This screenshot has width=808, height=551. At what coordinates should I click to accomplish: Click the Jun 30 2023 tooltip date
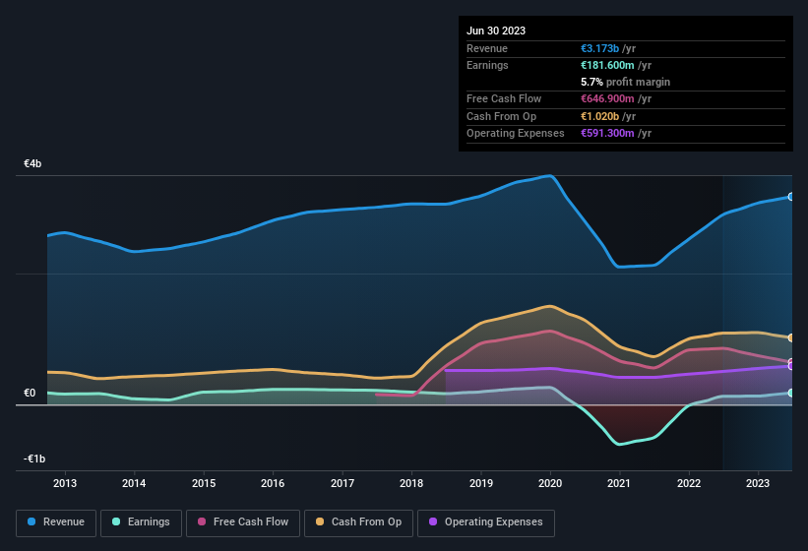coord(496,31)
